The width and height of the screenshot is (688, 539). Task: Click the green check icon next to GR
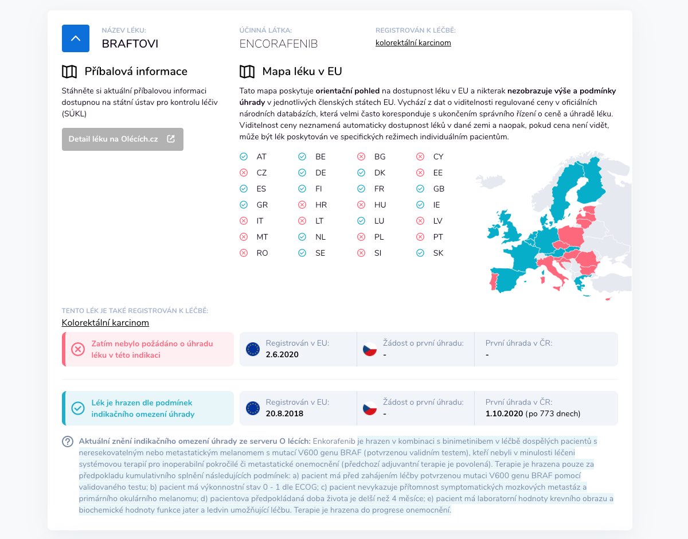tap(244, 205)
